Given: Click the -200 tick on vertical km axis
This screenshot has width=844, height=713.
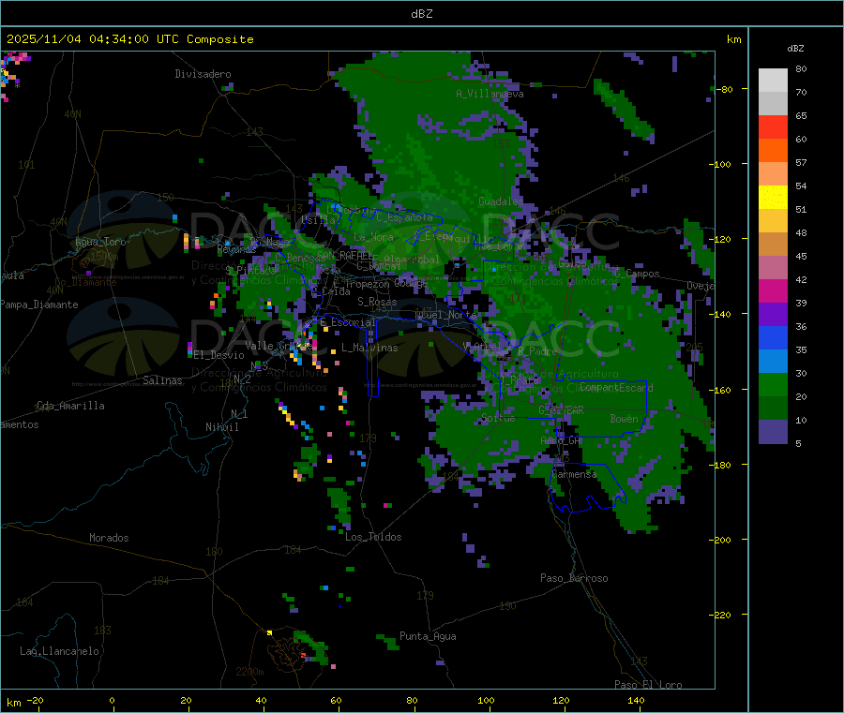Looking at the screenshot, I should click(722, 540).
